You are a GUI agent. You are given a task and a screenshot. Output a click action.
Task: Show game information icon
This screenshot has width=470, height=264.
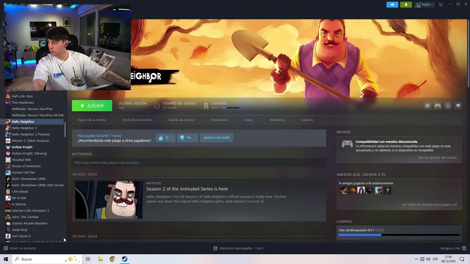point(448,106)
